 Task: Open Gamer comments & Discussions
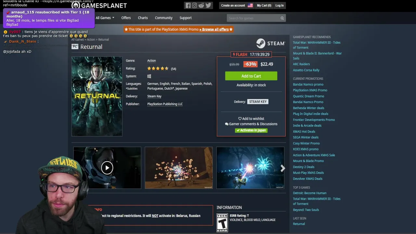coord(251,124)
